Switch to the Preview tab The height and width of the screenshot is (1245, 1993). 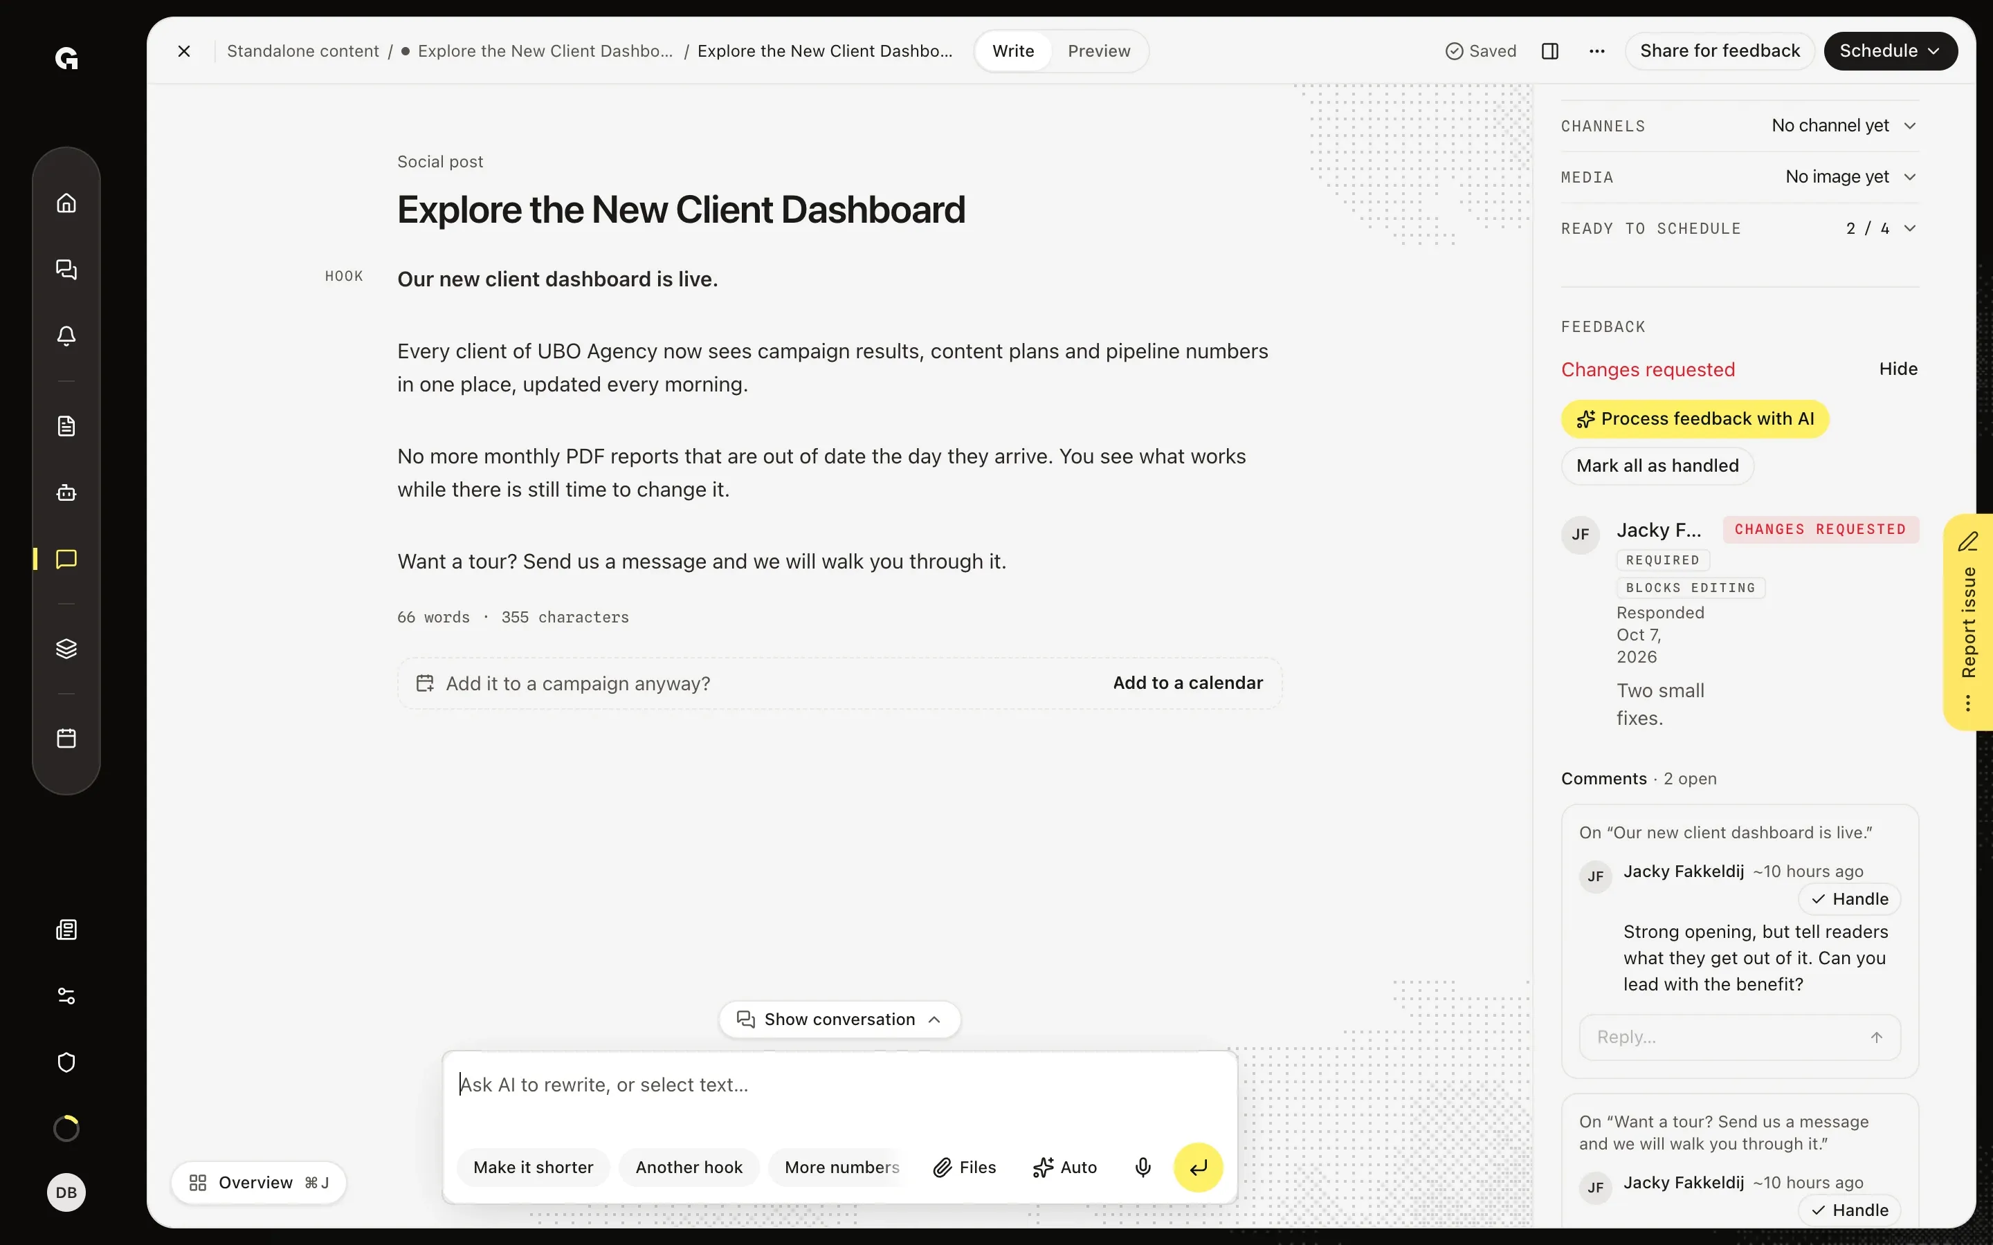coord(1099,51)
